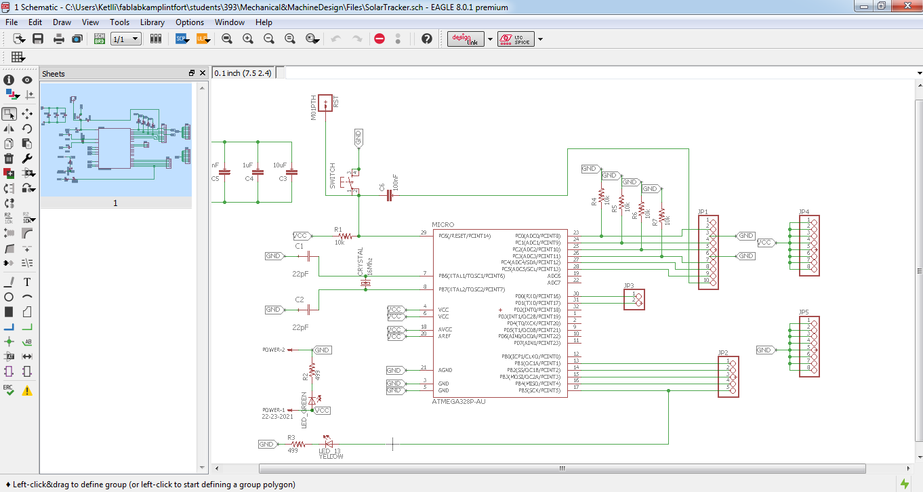Screen dimensions: 923x492
Task: Switch to board with SCH/BRD icon
Action: 99,39
